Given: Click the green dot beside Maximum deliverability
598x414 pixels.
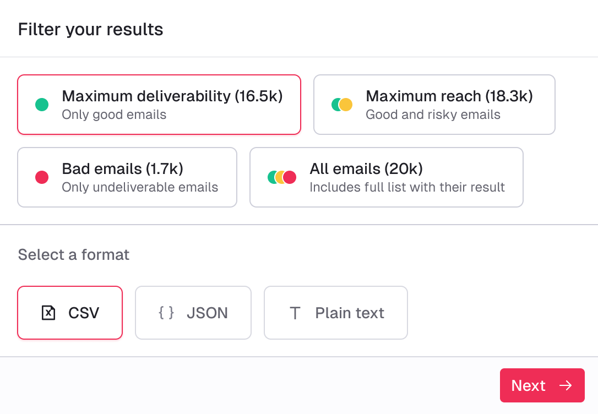Looking at the screenshot, I should point(42,105).
